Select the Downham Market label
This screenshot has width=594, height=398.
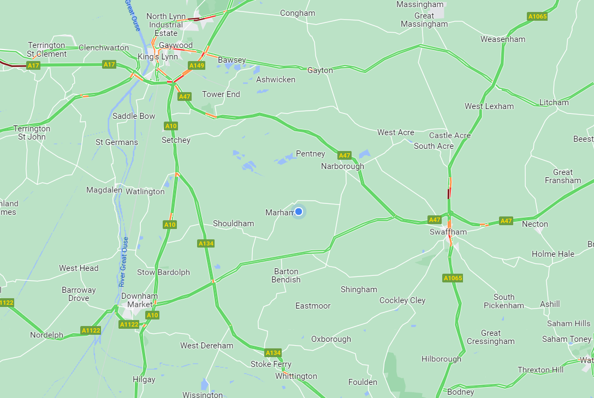(139, 300)
